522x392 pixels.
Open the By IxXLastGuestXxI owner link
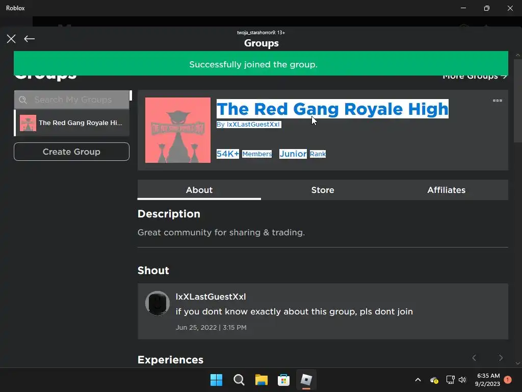pos(249,125)
